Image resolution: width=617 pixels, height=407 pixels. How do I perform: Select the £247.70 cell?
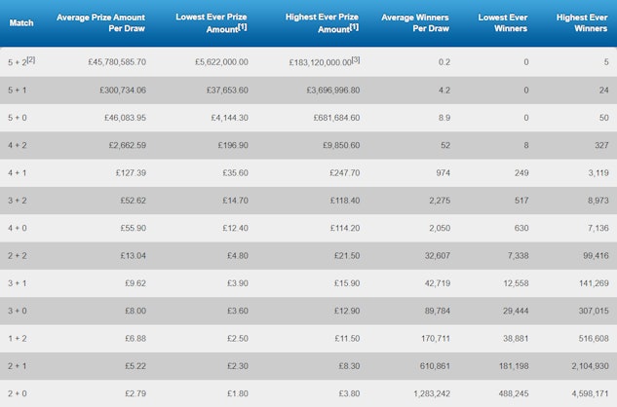(x=345, y=172)
